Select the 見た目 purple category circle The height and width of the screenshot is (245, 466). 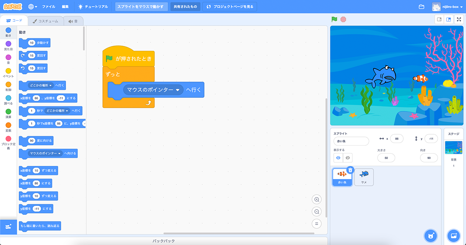tap(8, 44)
